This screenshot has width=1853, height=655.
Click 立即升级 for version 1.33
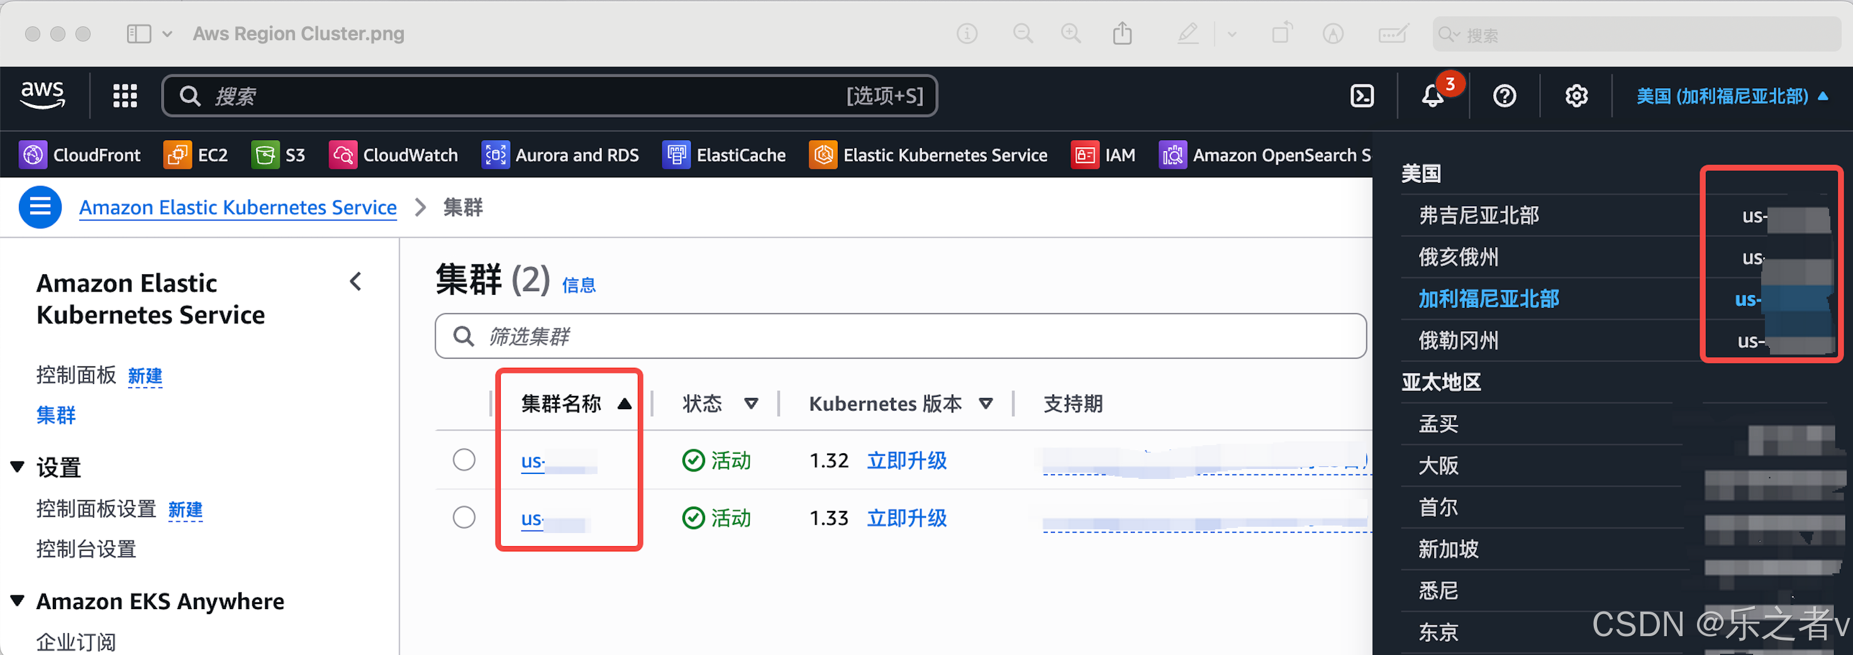point(906,518)
